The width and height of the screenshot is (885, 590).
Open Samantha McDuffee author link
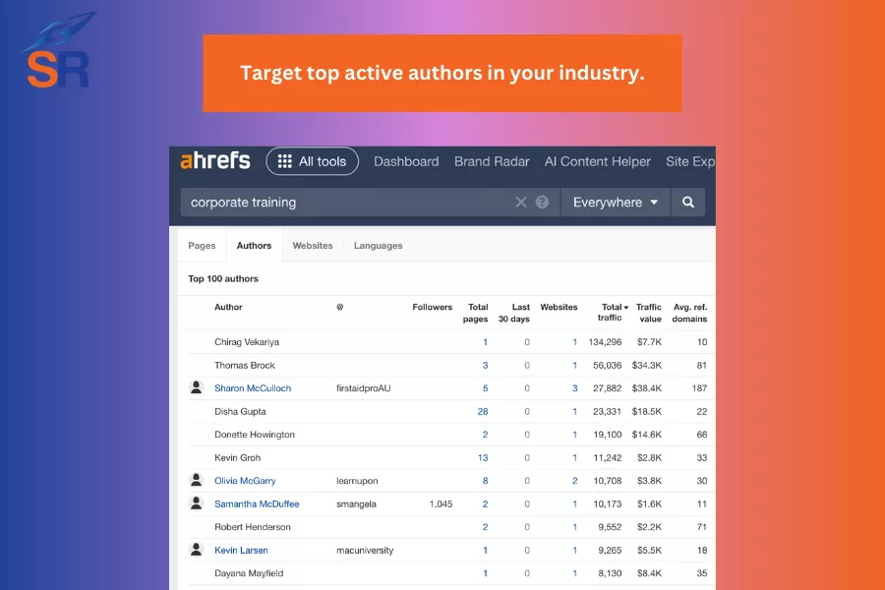pos(257,504)
